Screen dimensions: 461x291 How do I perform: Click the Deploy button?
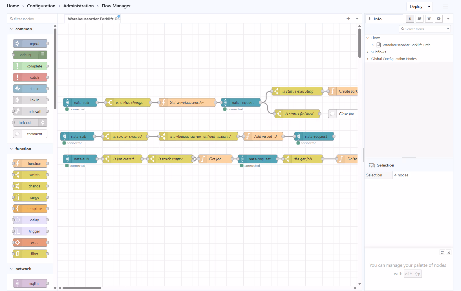tap(416, 6)
